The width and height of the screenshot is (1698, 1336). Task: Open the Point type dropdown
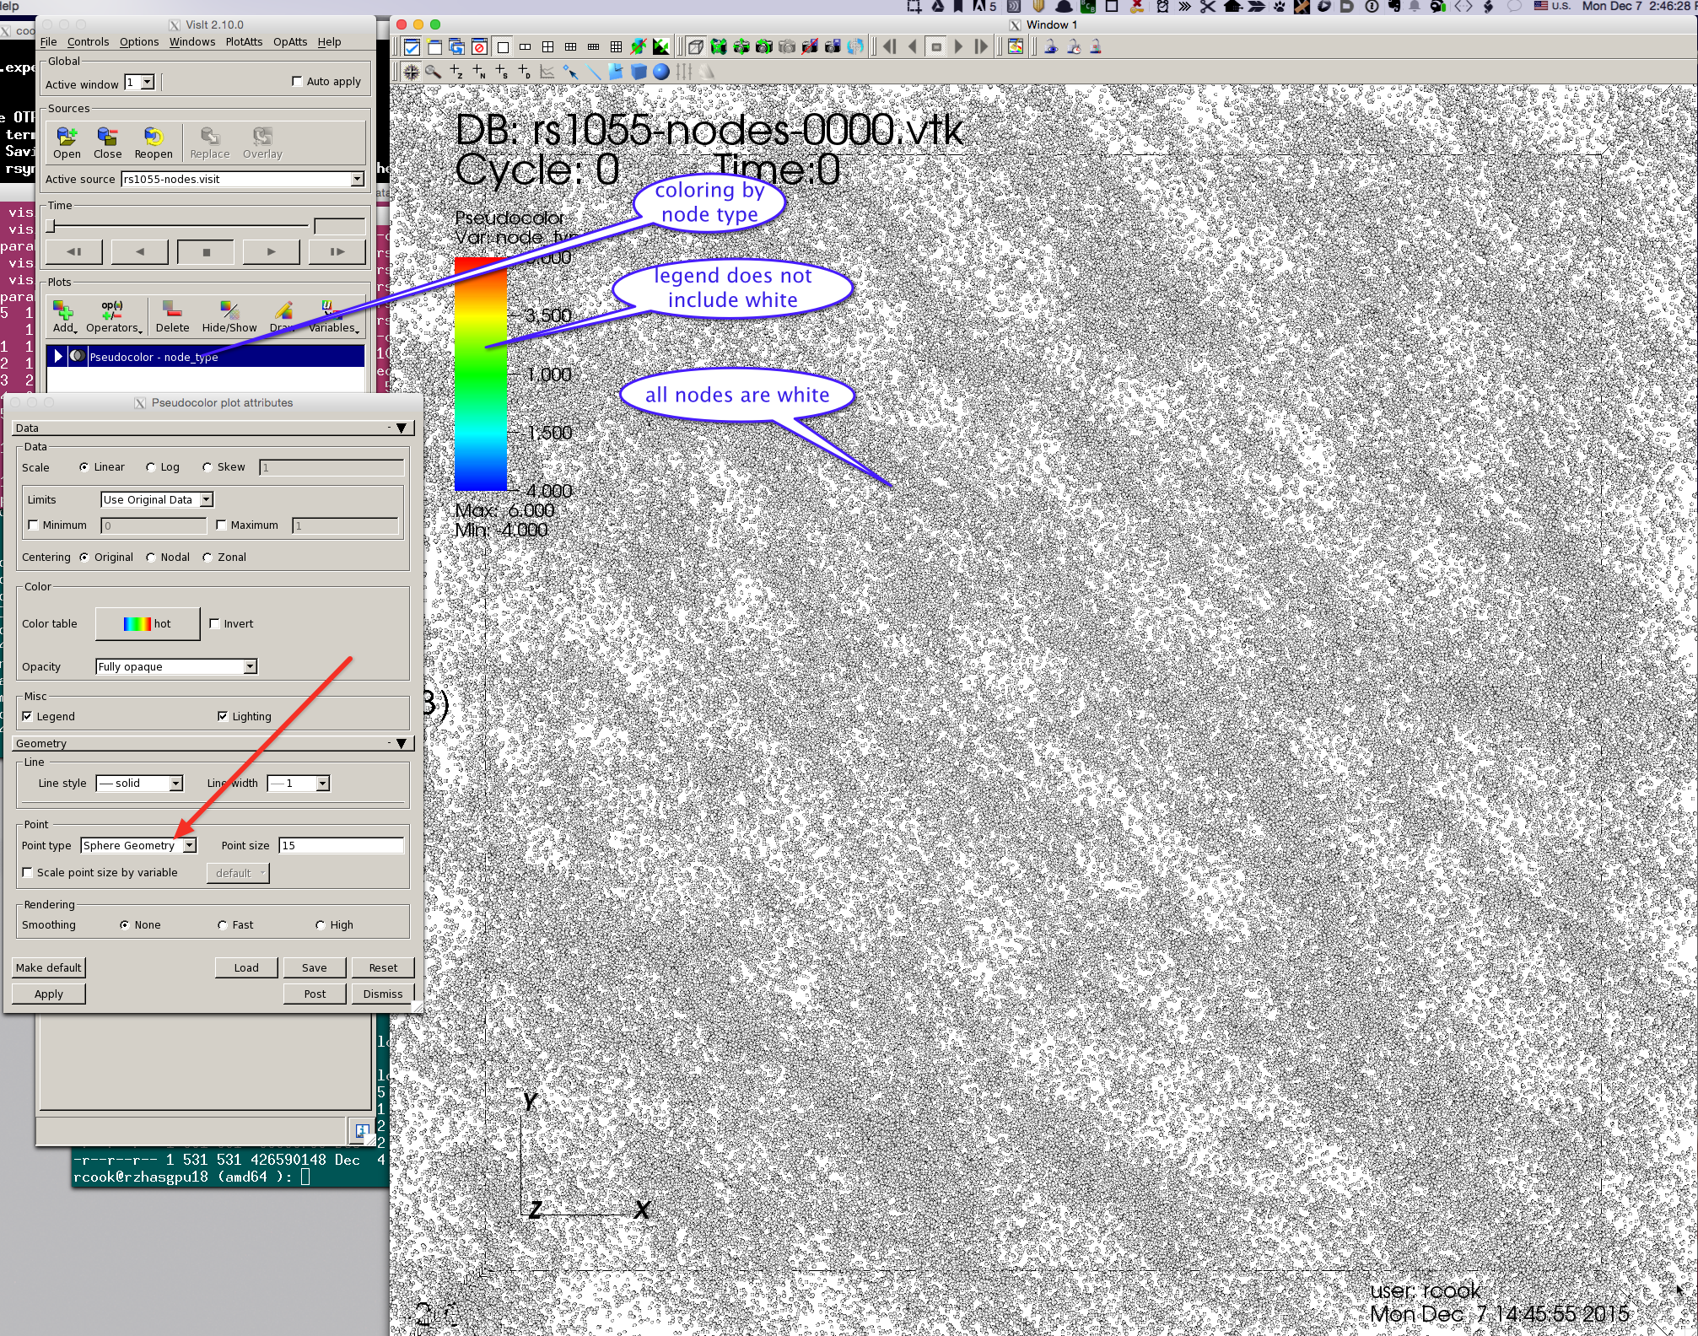point(138,846)
